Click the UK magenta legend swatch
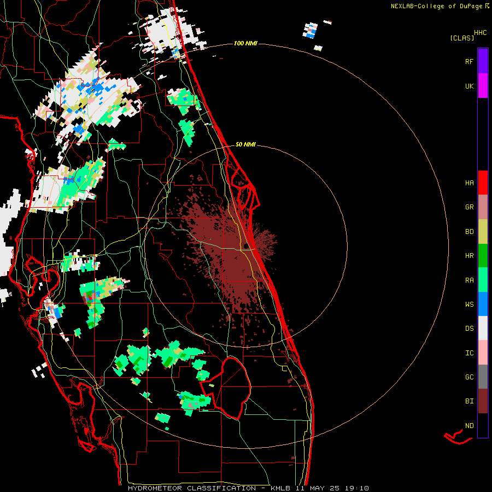This screenshot has width=492, height=492. (x=483, y=86)
